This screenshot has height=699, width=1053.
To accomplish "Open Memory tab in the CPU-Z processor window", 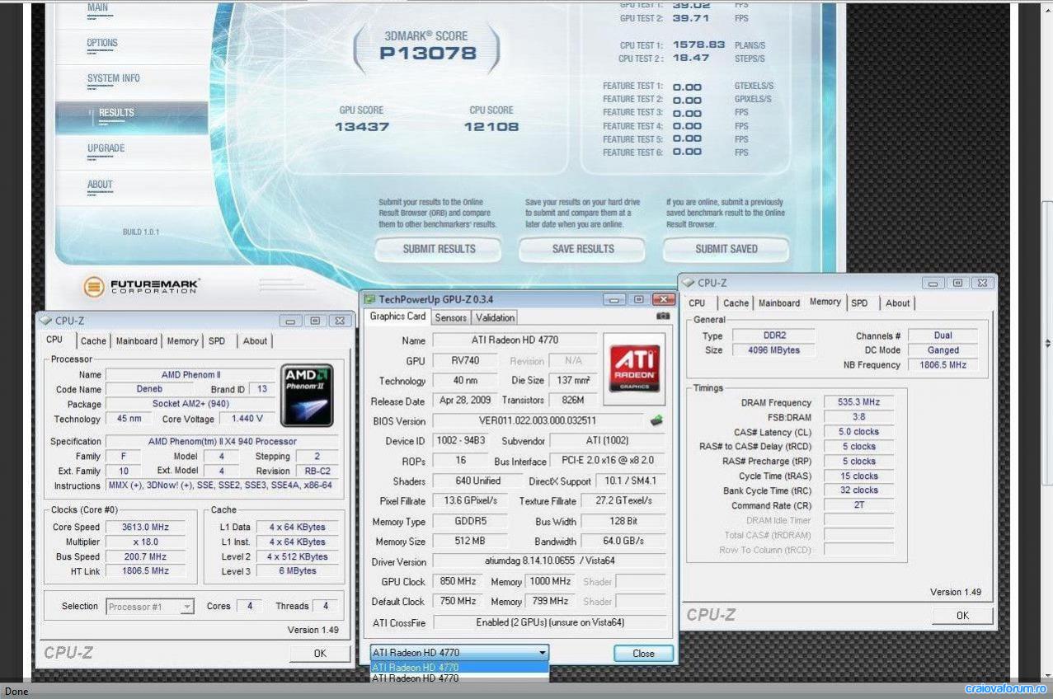I will point(183,341).
